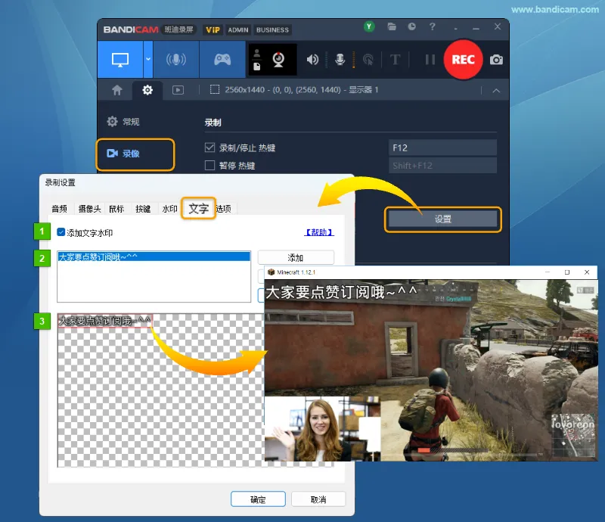Image resolution: width=605 pixels, height=522 pixels.
Task: Click the 添加 add button
Action: coord(296,257)
